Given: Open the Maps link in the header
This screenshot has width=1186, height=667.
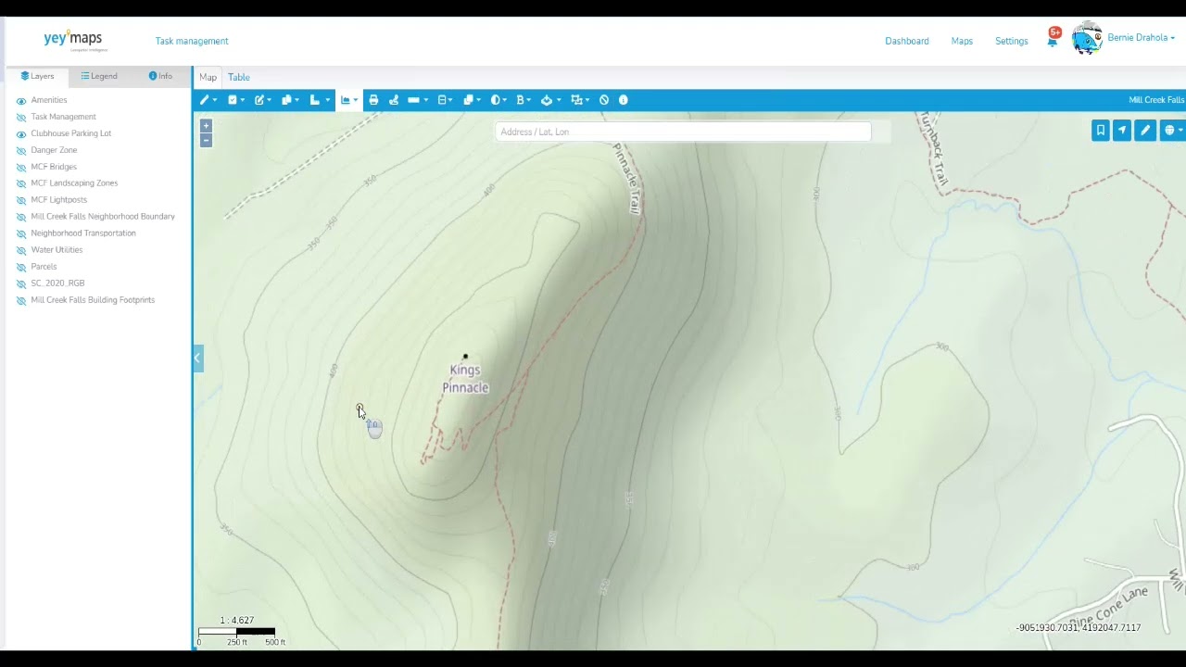Looking at the screenshot, I should [962, 41].
